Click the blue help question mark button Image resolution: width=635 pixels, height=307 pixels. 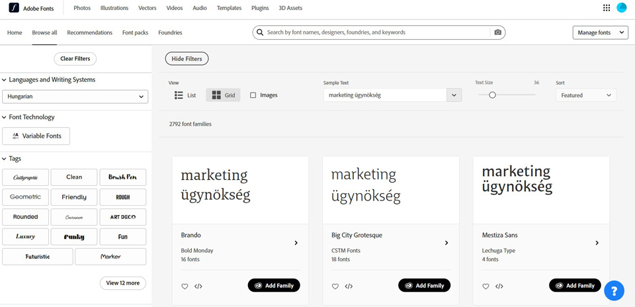click(614, 291)
